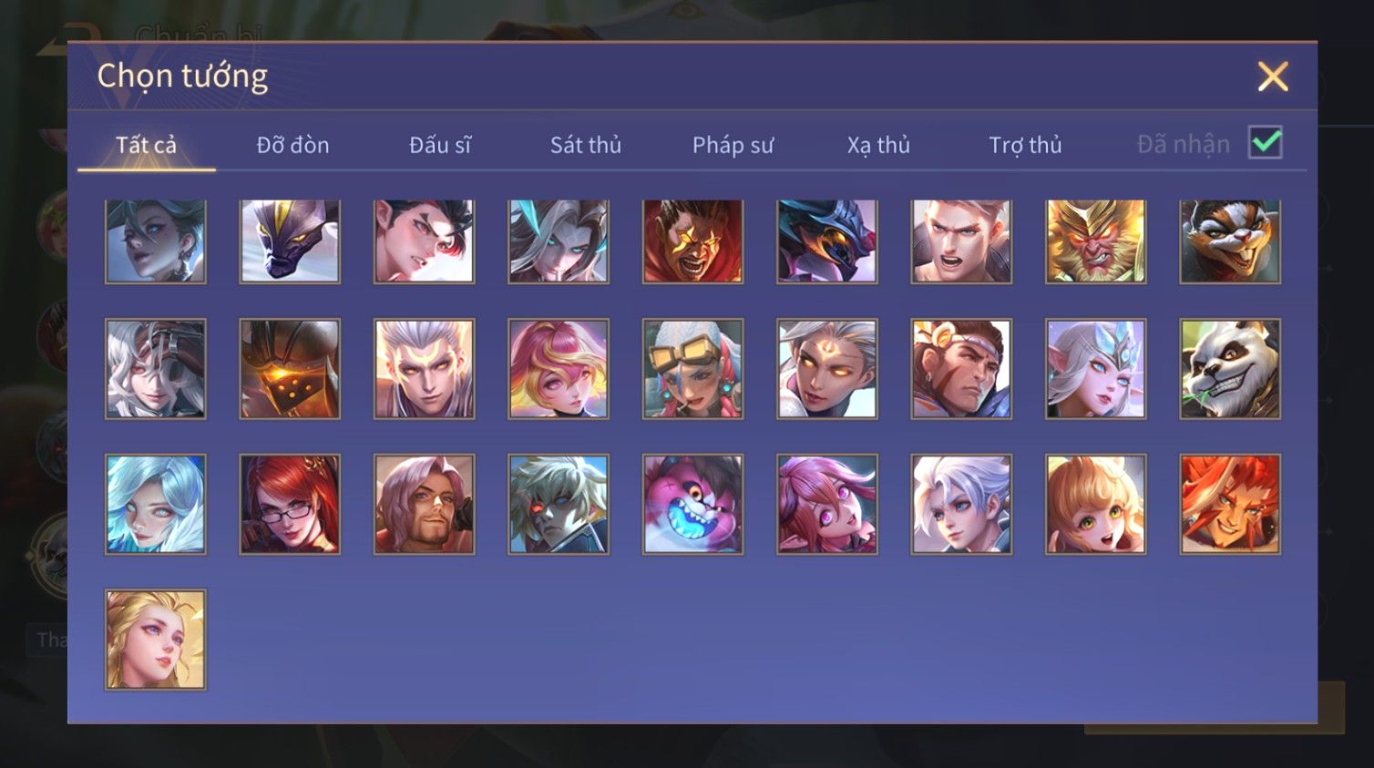Select the elf hero with crystal crown

[x=1095, y=369]
